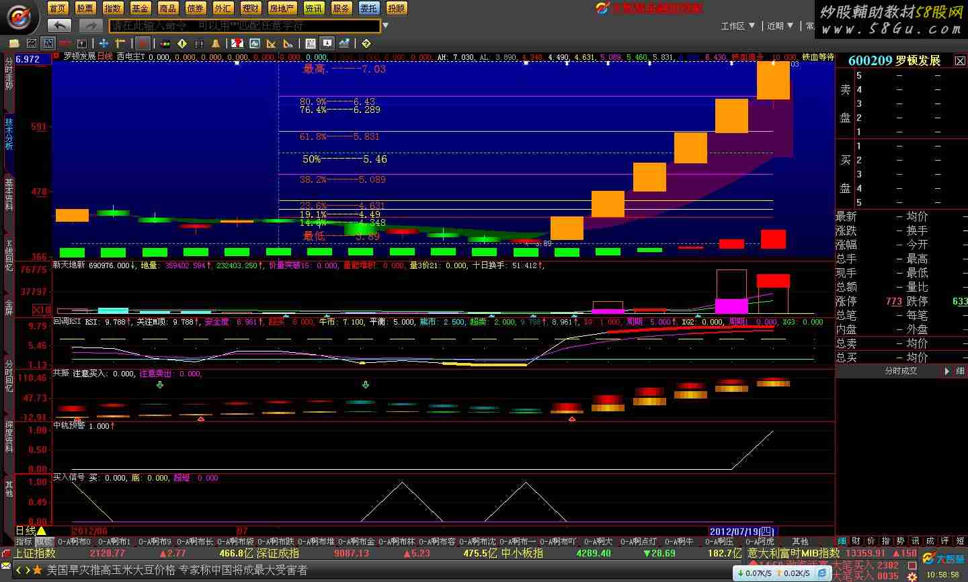Screen dimensions: 968x582
Task: Open the news headline about 美国旱灾
Action: click(177, 570)
